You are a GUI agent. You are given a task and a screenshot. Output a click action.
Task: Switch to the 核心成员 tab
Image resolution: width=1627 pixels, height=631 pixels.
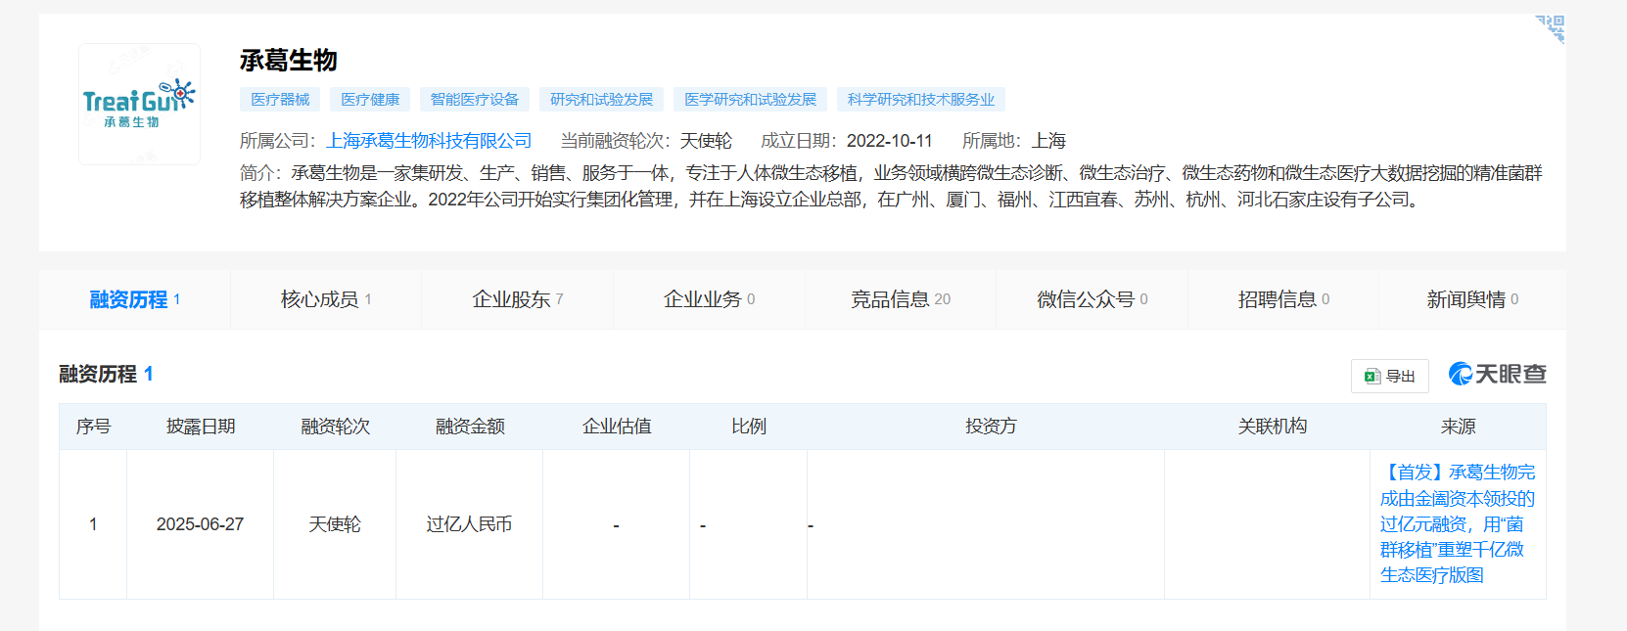tap(326, 299)
